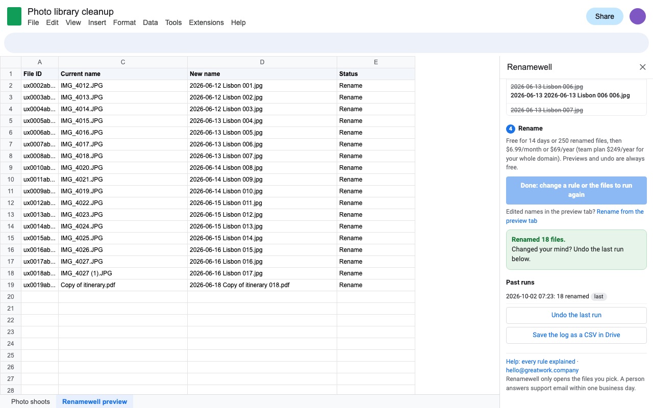Open the View menu
The image size is (653, 408).
(x=73, y=22)
